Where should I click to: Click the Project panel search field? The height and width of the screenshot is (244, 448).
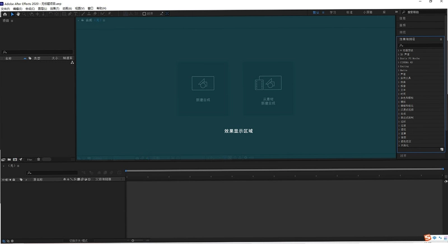(38, 52)
